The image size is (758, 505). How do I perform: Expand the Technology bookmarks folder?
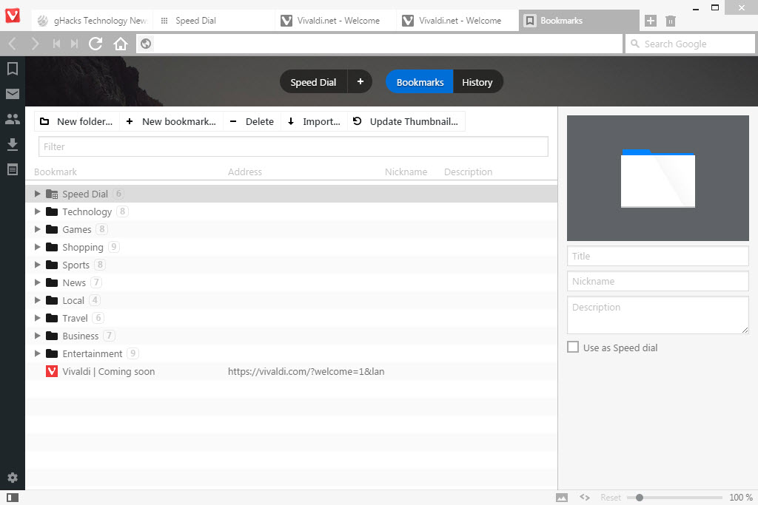pos(37,211)
